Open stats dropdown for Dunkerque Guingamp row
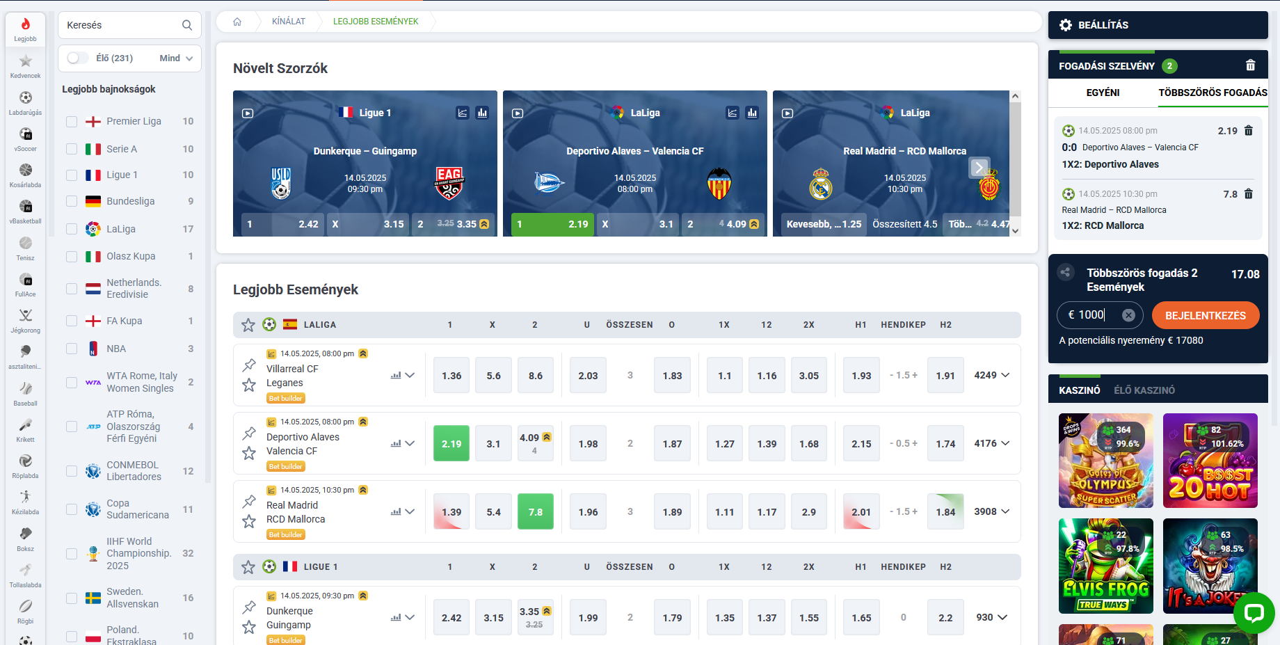Viewport: 1280px width, 645px height. (403, 617)
